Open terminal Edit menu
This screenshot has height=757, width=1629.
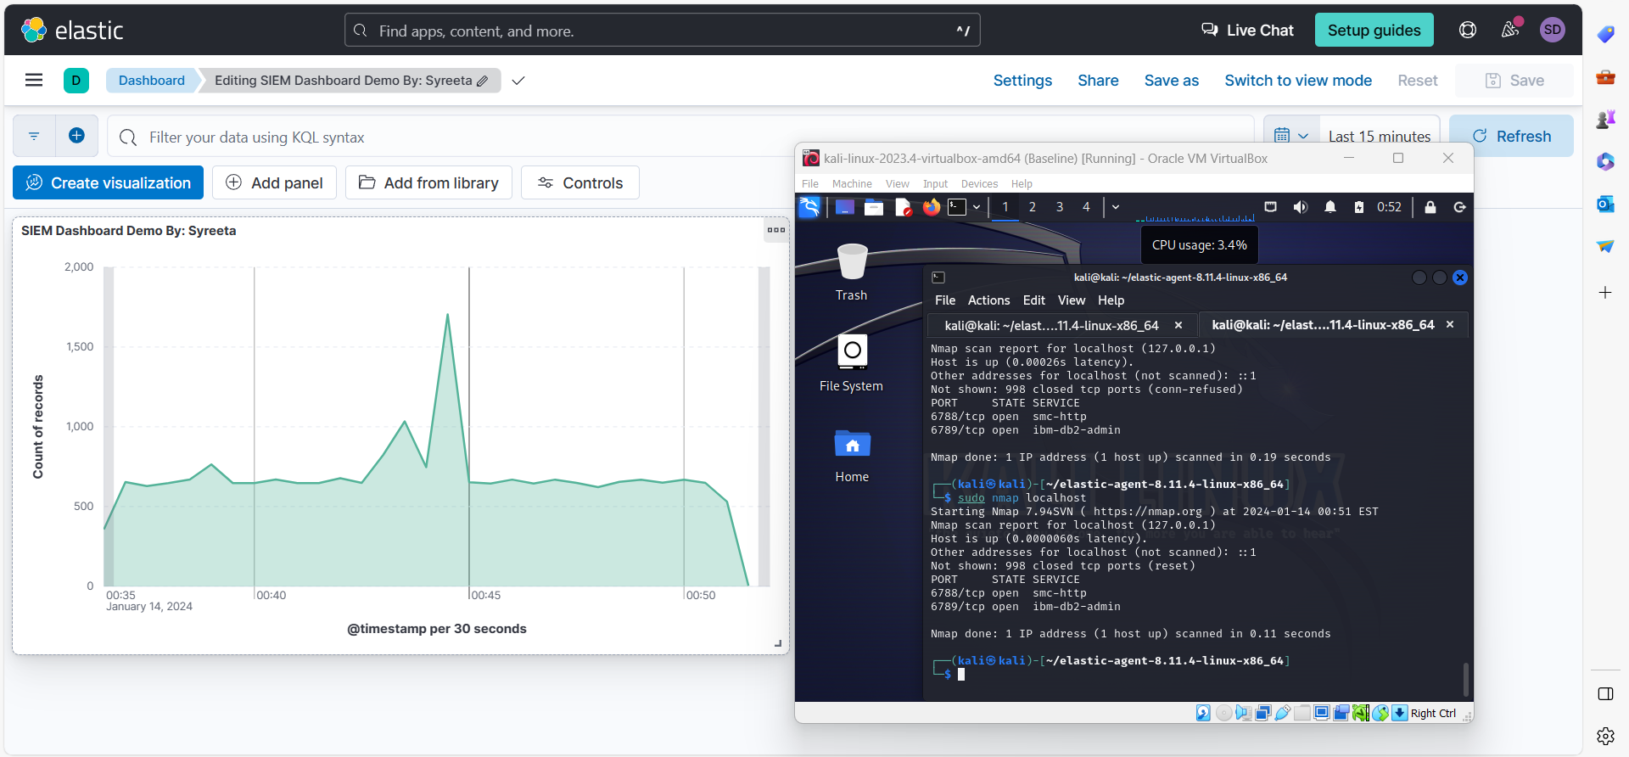click(x=1034, y=300)
